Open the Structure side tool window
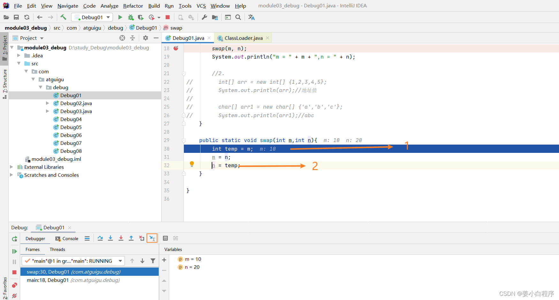The height and width of the screenshot is (300, 559). click(4, 83)
